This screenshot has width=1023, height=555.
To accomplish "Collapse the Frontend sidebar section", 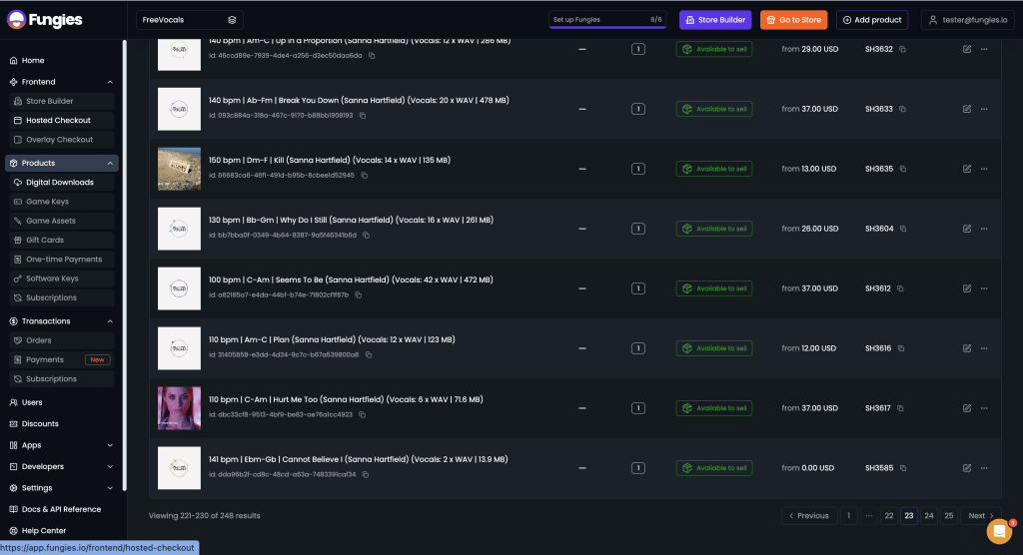I will click(x=110, y=82).
